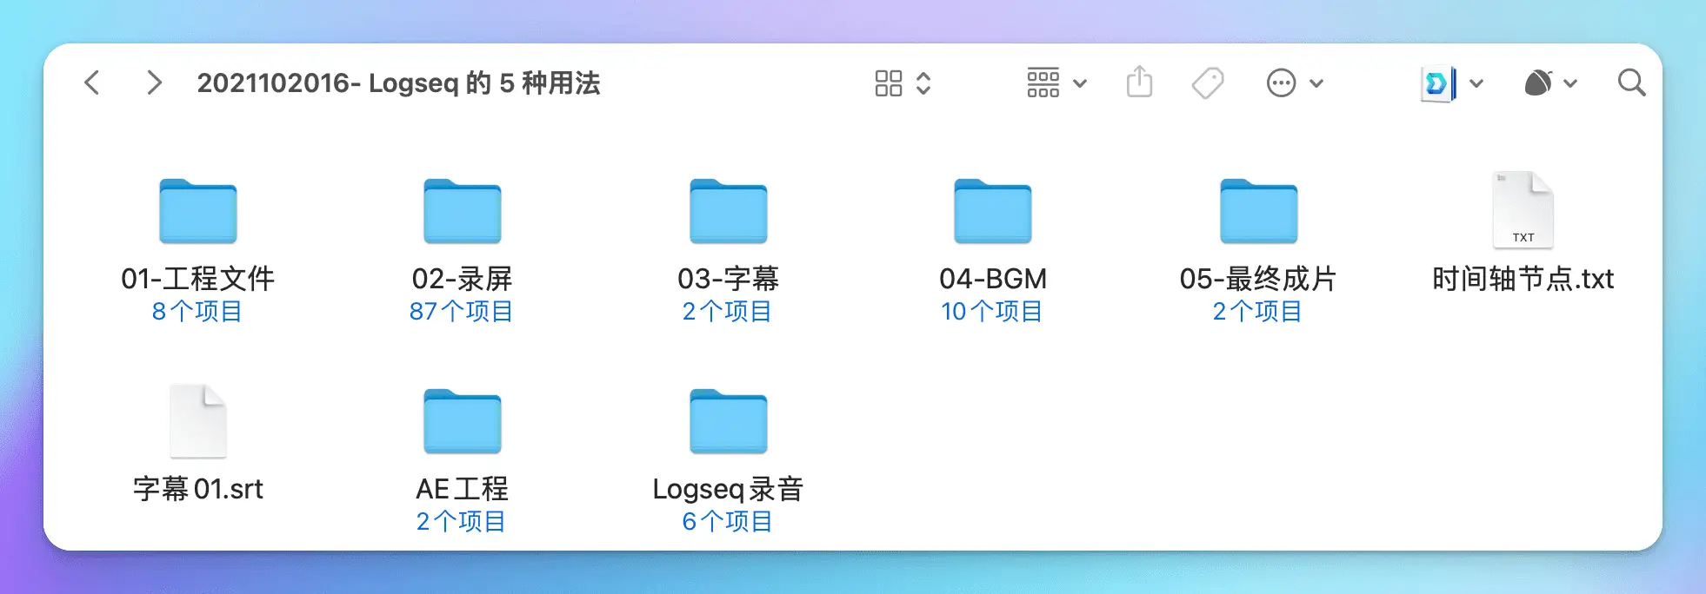Expand chevron beside the acorn icon
The width and height of the screenshot is (1706, 594).
point(1570,84)
